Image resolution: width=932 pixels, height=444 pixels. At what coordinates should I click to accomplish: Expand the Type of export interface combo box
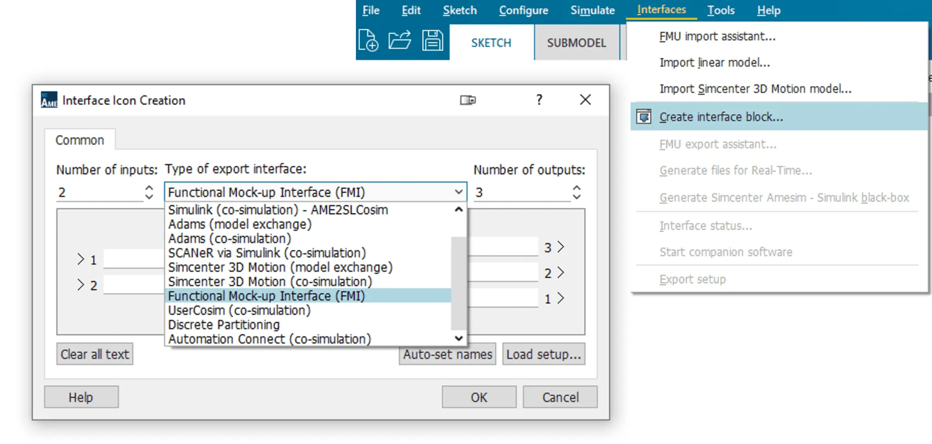315,192
